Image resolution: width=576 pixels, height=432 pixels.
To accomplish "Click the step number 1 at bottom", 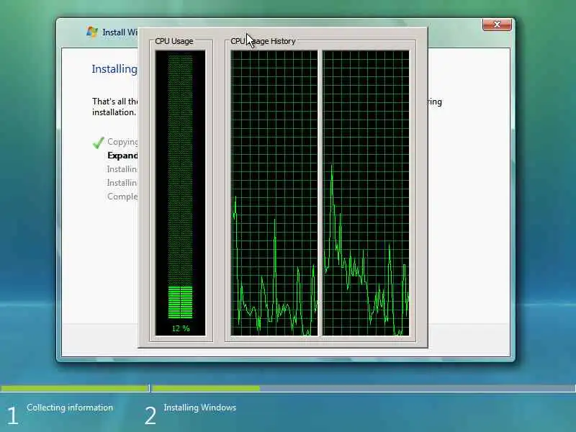I will (x=12, y=416).
